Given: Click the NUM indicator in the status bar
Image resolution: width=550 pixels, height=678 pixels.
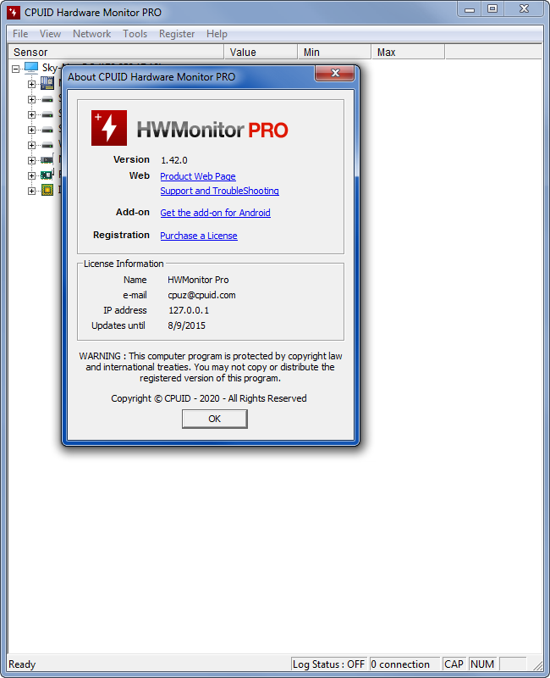Looking at the screenshot, I should pyautogui.click(x=482, y=664).
